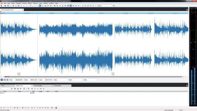197x111 pixels.
Task: Click the green icon at bottom toolbar end
Action: point(56,108)
